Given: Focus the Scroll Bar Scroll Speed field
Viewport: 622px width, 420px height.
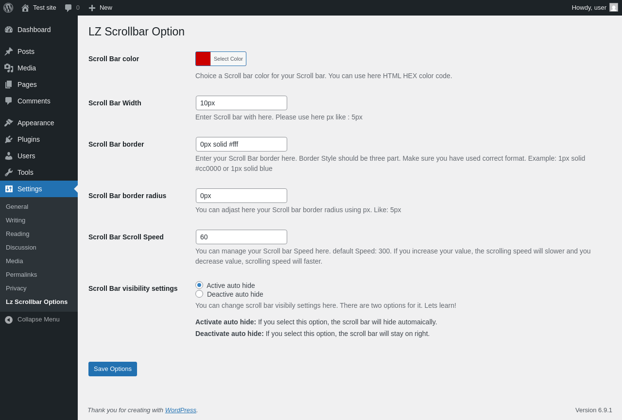Looking at the screenshot, I should (242, 237).
